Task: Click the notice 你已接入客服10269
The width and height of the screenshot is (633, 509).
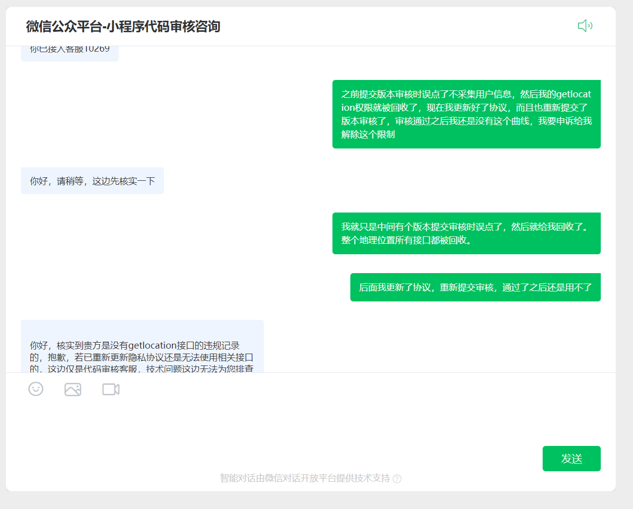Action: pos(70,53)
